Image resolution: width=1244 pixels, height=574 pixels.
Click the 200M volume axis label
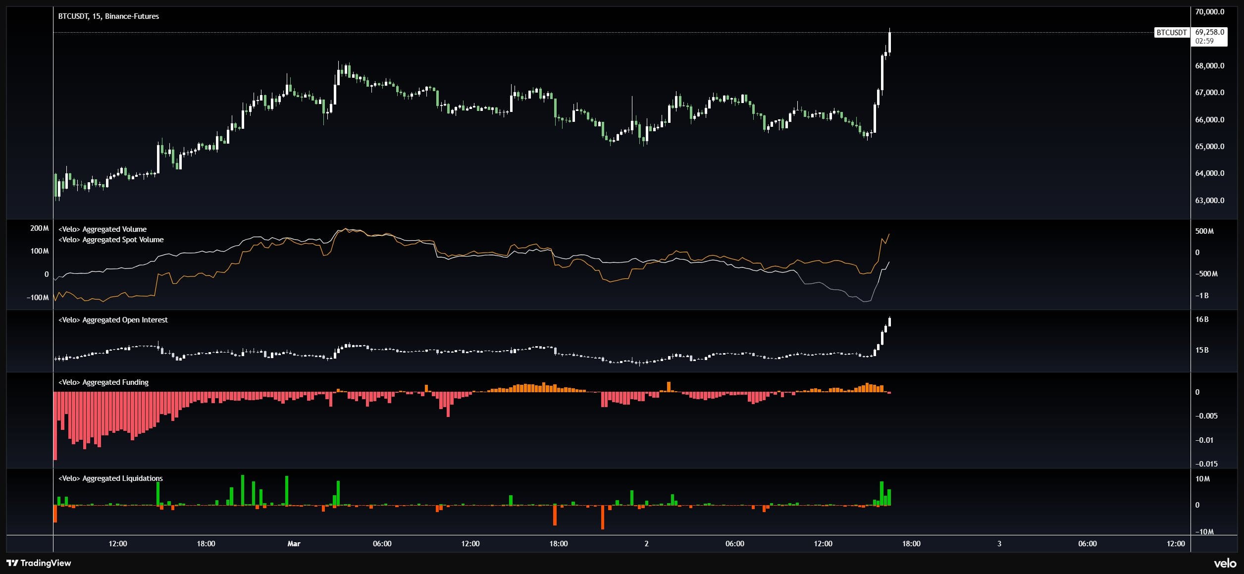pyautogui.click(x=40, y=228)
